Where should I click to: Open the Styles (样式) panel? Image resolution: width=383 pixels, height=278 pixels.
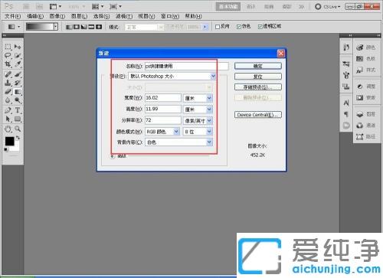pos(366,70)
